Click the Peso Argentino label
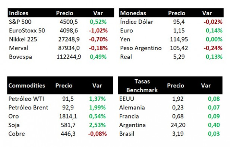 tap(141, 48)
